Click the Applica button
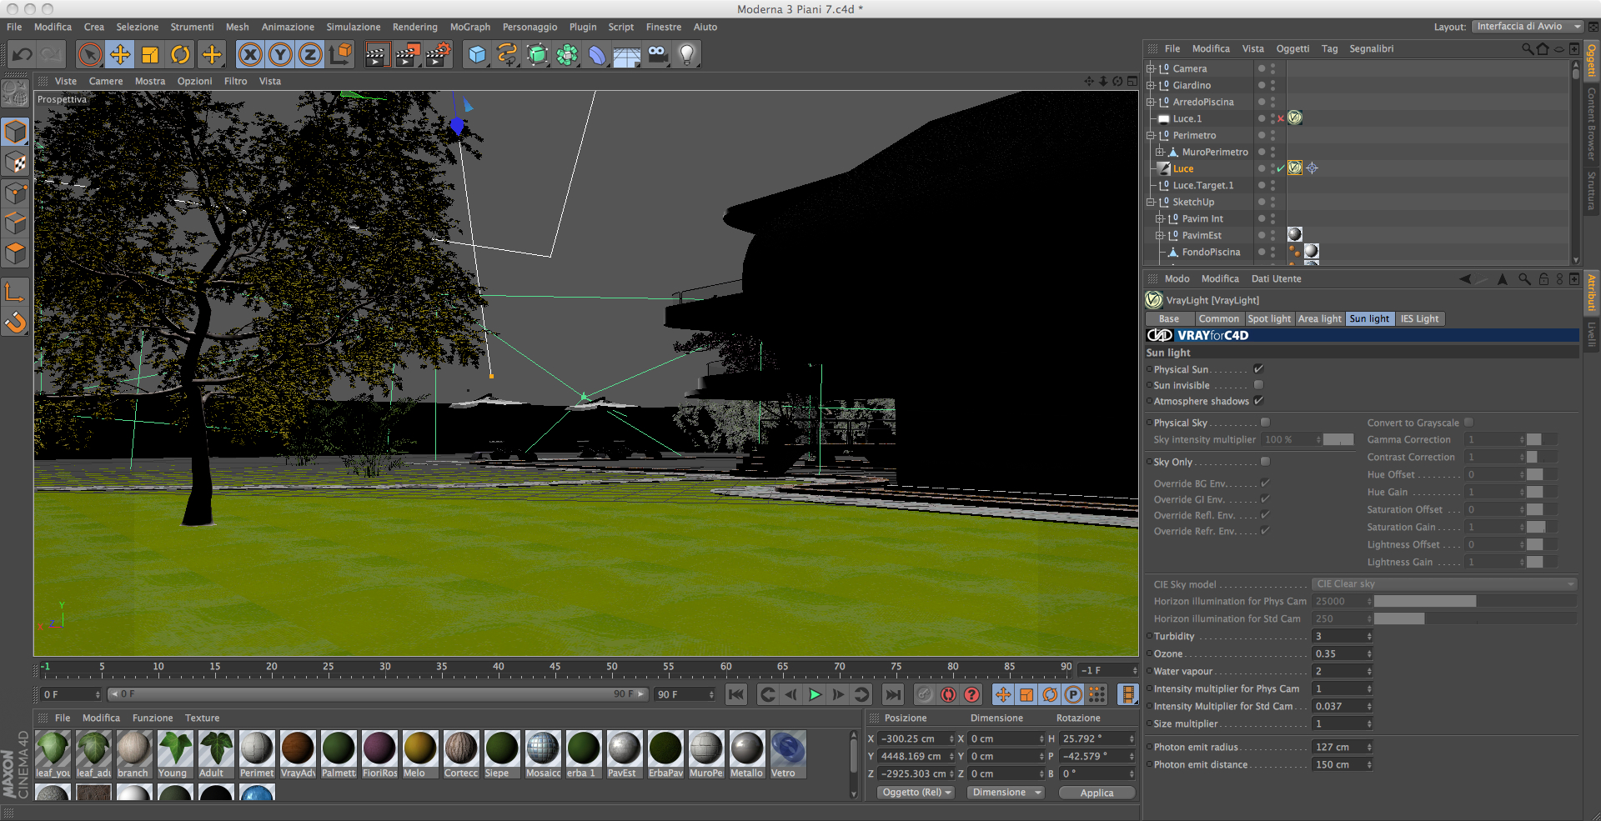 1097,793
